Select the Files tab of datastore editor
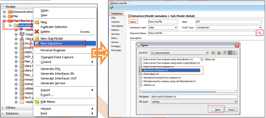The width and height of the screenshot is (266, 118). (x=114, y=18)
